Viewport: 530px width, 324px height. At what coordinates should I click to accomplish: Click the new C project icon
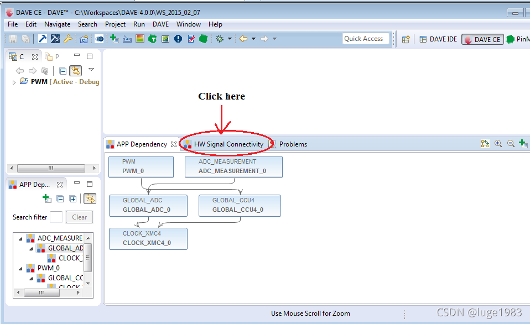click(84, 39)
